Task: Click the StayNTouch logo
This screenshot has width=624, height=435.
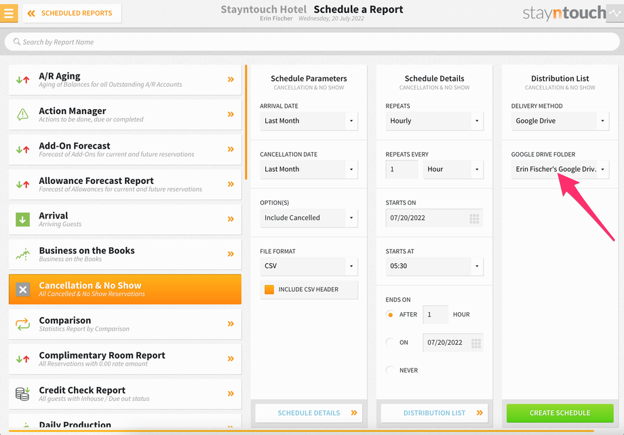Action: click(564, 13)
